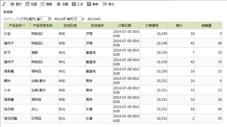Open 设置 settings gear icon

pos(58,4)
